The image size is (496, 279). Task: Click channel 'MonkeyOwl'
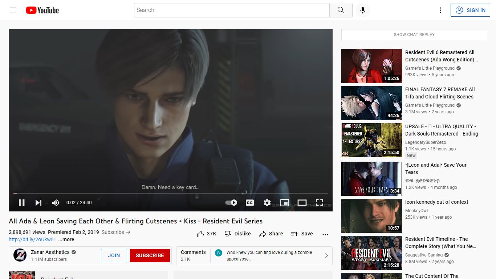point(416,211)
